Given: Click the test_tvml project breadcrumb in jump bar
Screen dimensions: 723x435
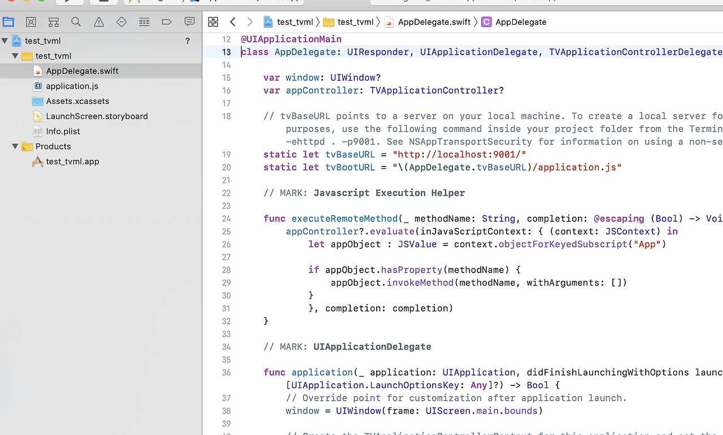Looking at the screenshot, I should tap(288, 22).
